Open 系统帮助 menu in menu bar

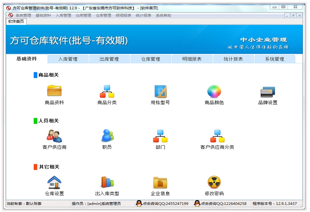163,15
